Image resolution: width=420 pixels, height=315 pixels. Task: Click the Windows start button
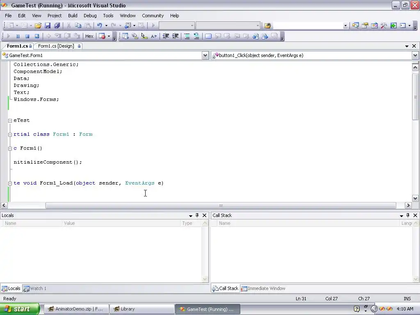[x=20, y=309]
